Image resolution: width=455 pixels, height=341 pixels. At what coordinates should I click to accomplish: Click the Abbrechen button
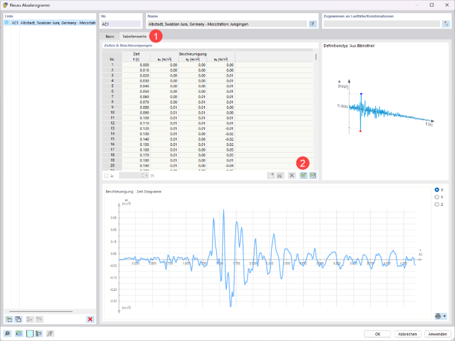[408, 334]
